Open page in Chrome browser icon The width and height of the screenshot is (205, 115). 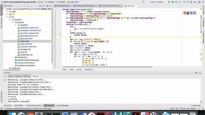pyautogui.click(x=185, y=13)
